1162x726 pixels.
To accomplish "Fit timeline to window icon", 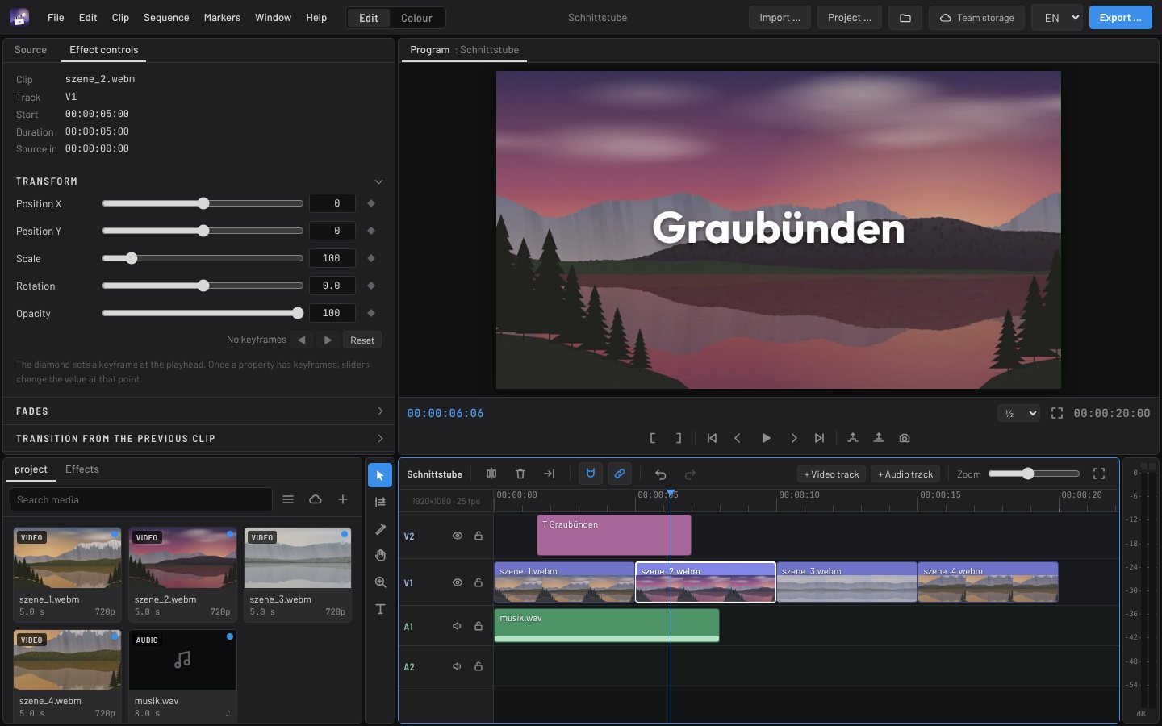I will pos(1099,474).
